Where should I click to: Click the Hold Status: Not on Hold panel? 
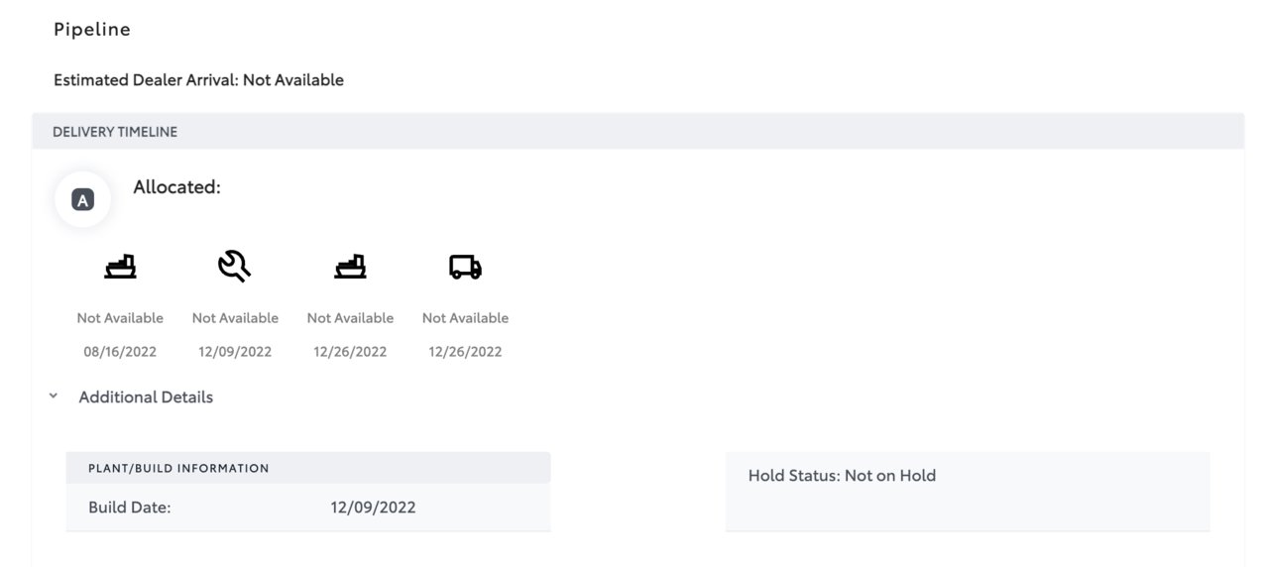(968, 492)
